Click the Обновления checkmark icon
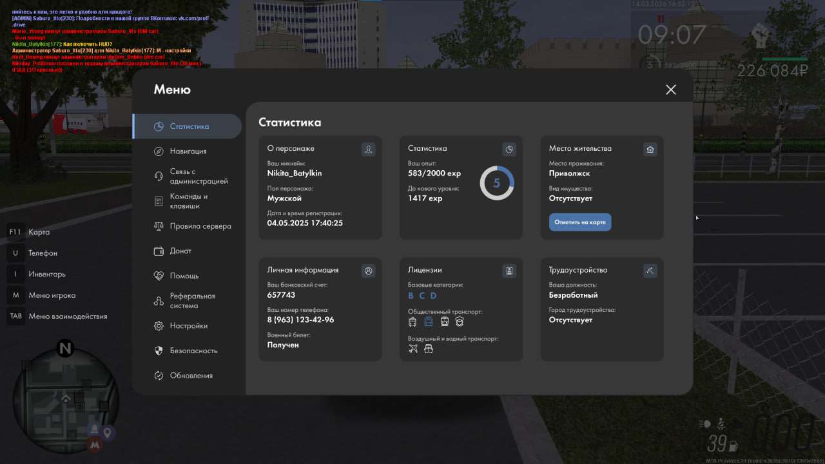Screen dimensions: 825x464 tap(159, 376)
